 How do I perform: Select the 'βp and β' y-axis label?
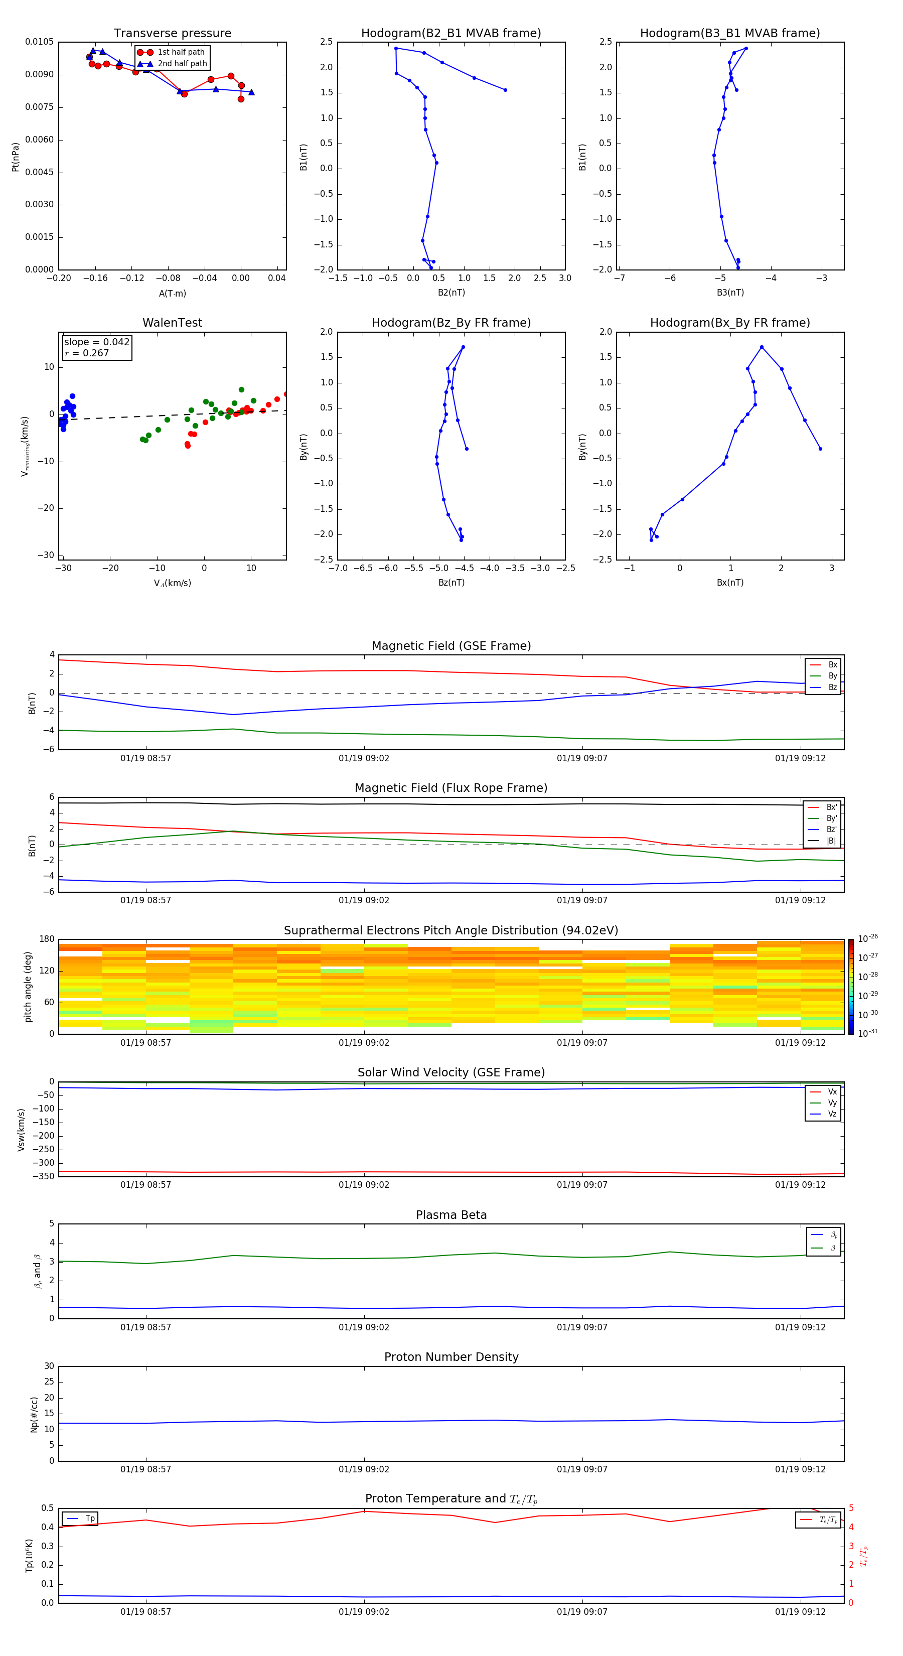[x=37, y=1271]
